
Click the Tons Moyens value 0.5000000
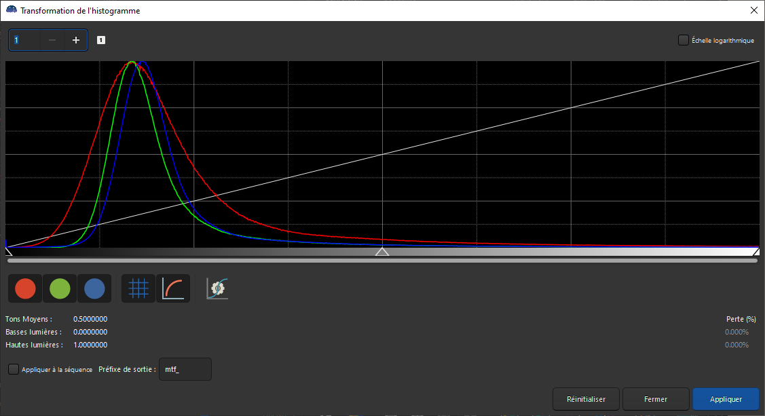tap(90, 319)
